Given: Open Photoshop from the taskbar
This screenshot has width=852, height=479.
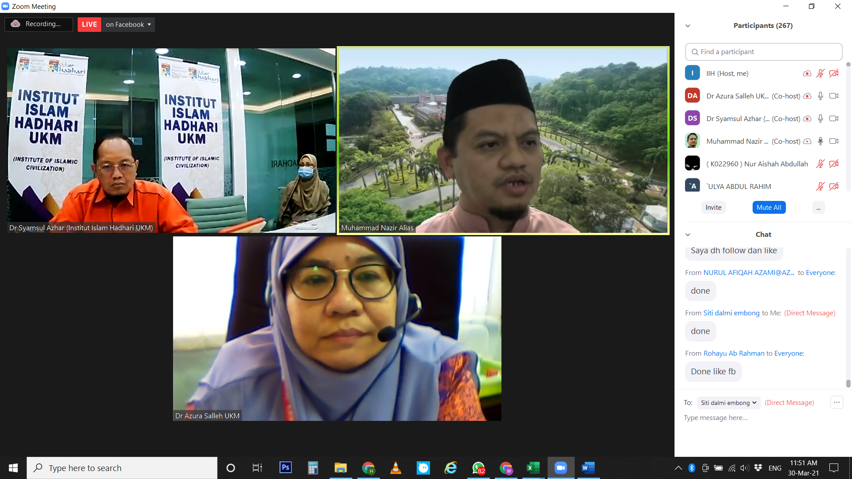Looking at the screenshot, I should (285, 468).
